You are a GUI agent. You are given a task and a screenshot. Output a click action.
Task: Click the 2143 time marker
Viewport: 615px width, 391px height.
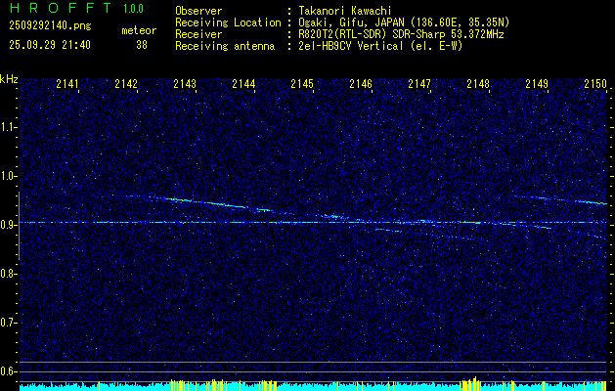click(185, 84)
